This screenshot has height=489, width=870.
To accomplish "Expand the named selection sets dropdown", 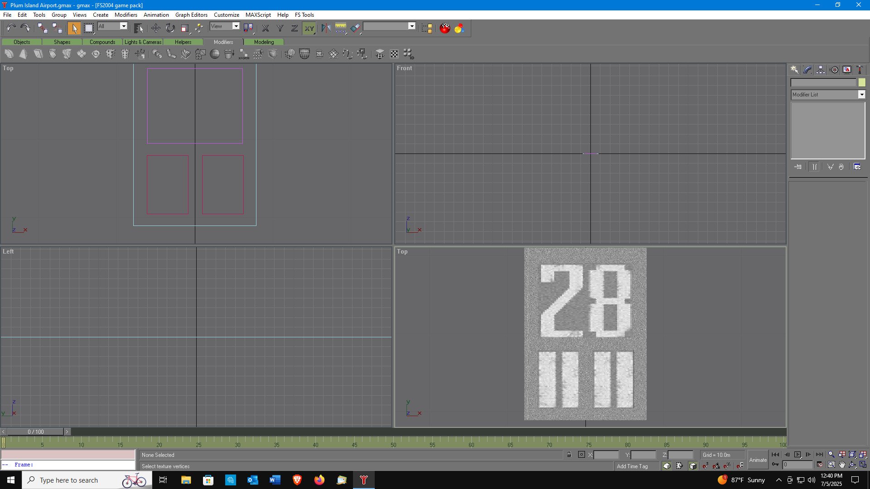I will (x=412, y=26).
